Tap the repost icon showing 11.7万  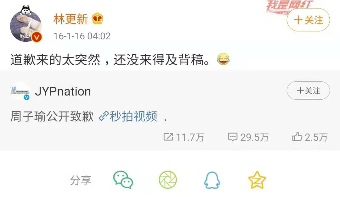point(168,137)
